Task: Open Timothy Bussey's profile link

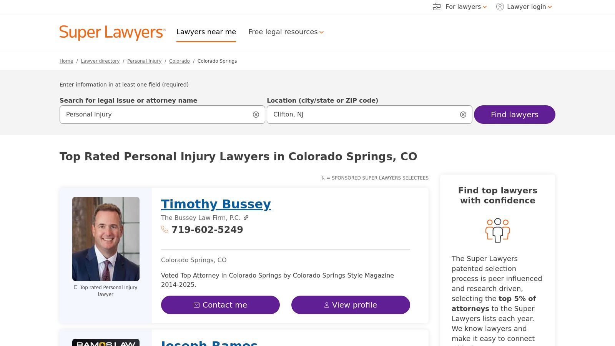Action: pos(216,204)
